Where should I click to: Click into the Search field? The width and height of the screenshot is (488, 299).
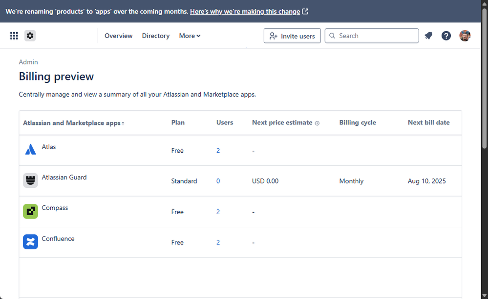372,36
